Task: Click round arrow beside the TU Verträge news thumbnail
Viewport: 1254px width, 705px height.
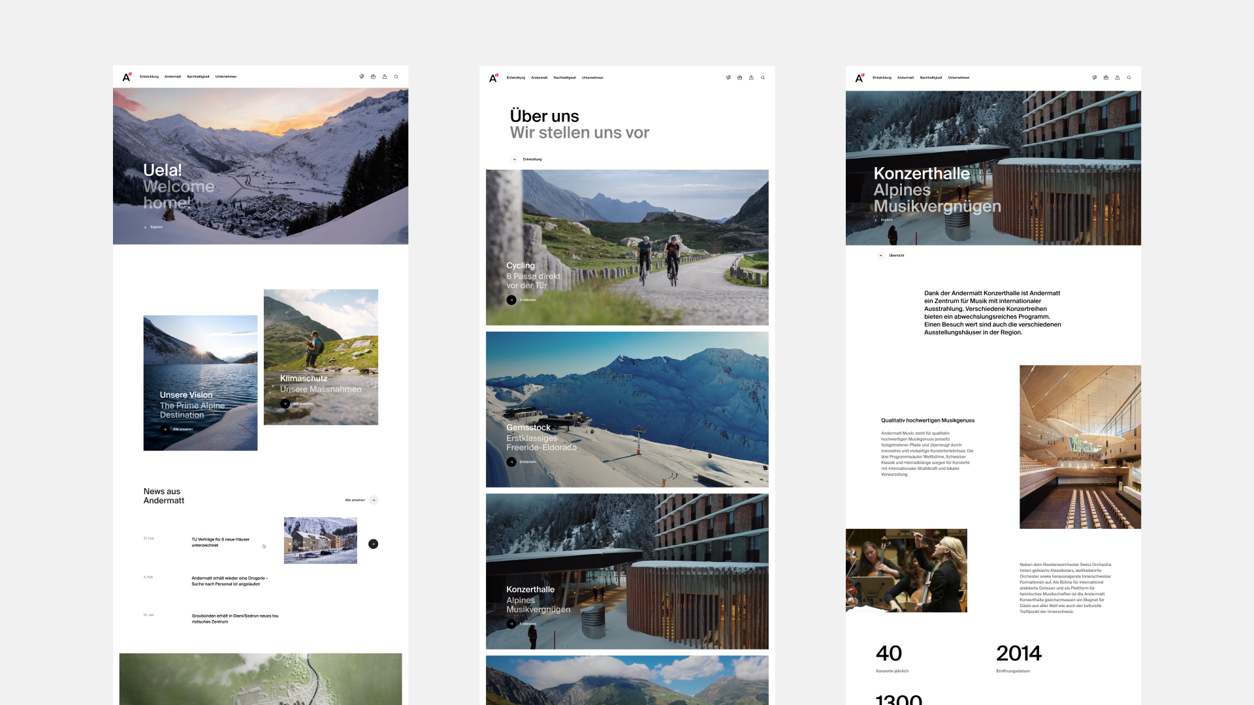Action: [373, 544]
